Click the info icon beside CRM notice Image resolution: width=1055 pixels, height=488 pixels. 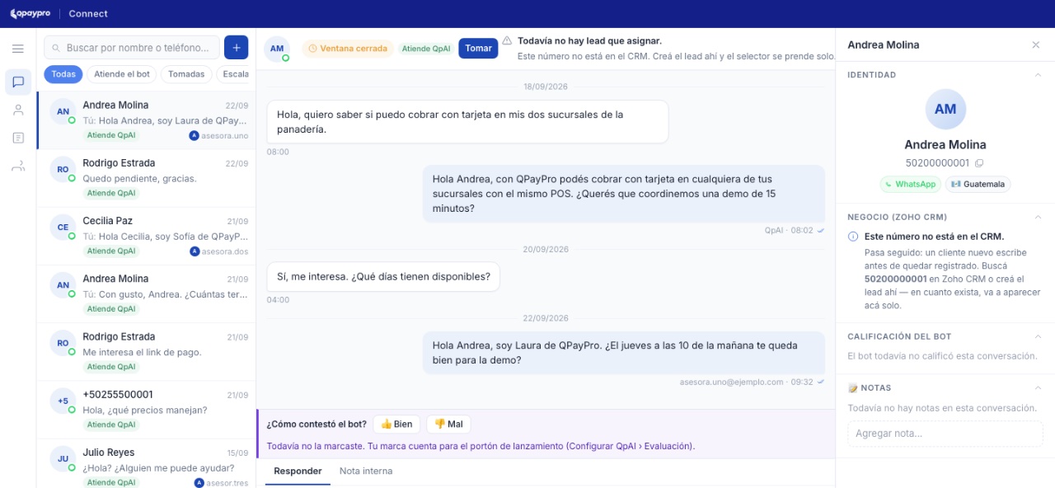click(x=853, y=237)
